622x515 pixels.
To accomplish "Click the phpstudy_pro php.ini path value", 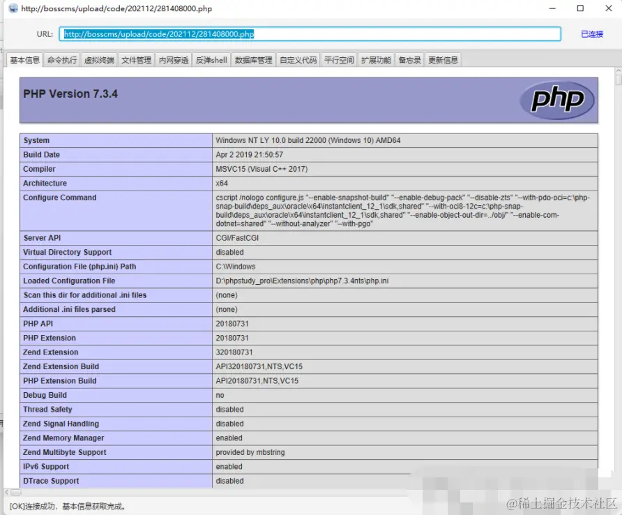I will [x=302, y=281].
